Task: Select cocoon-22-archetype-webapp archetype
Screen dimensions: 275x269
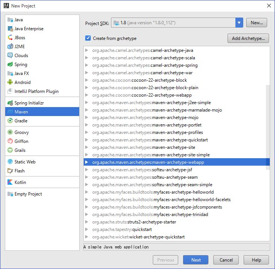Action: tap(177, 95)
